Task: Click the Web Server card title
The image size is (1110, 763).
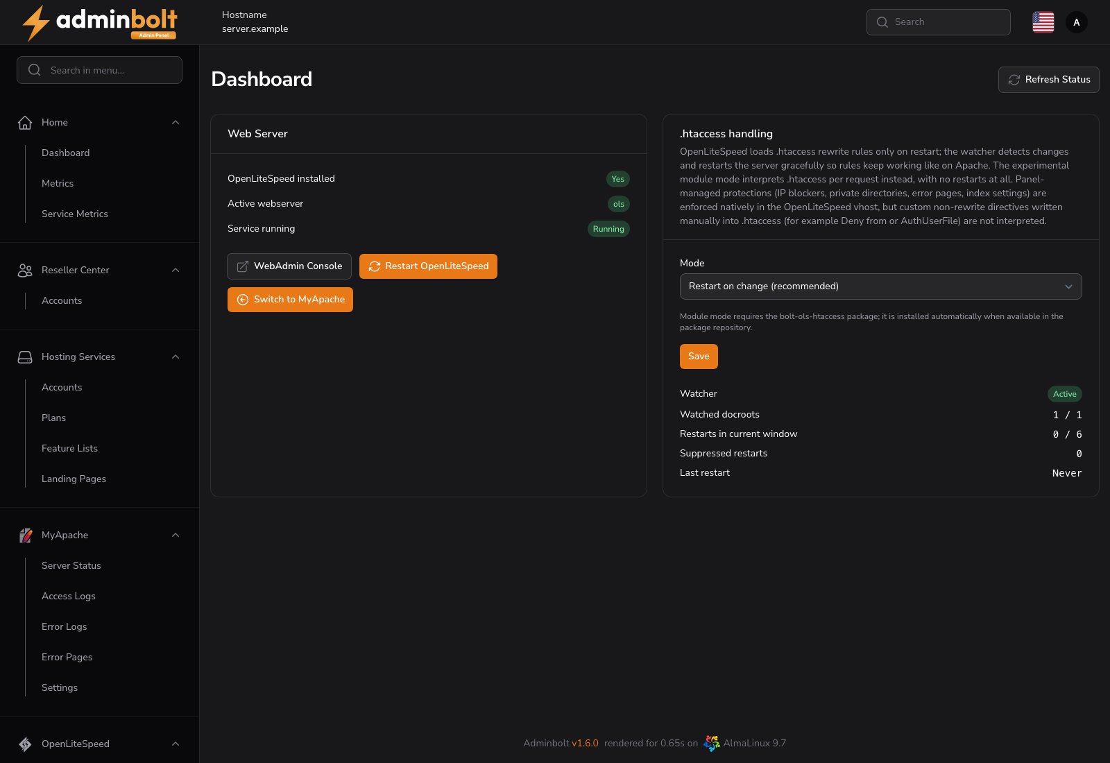Action: tap(257, 134)
